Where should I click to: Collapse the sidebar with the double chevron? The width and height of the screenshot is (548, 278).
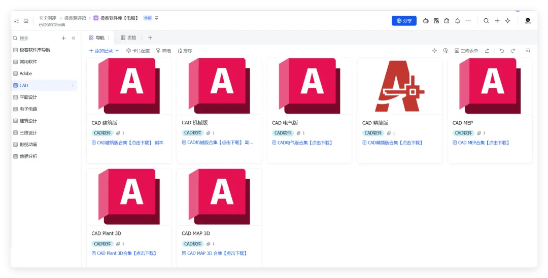tap(74, 38)
